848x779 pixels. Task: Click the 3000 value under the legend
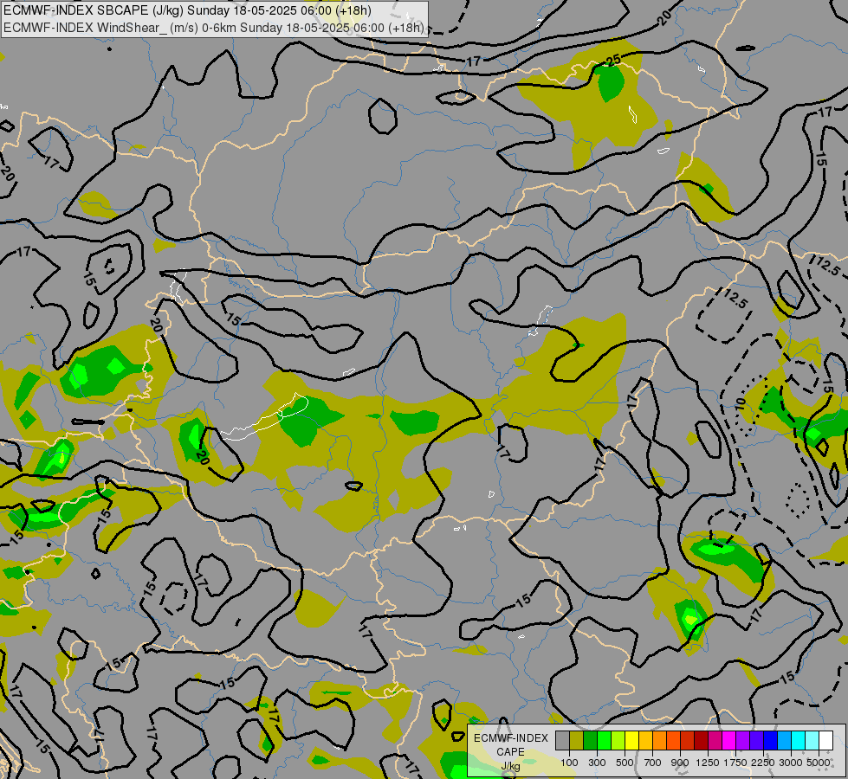791,763
